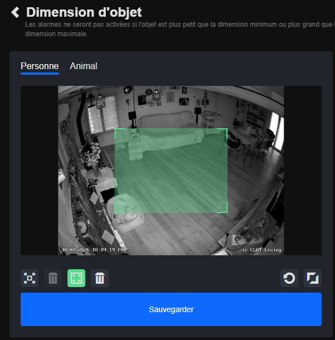Click the greyed-out trash icon for minimum size
This screenshot has width=335, height=340.
53,278
